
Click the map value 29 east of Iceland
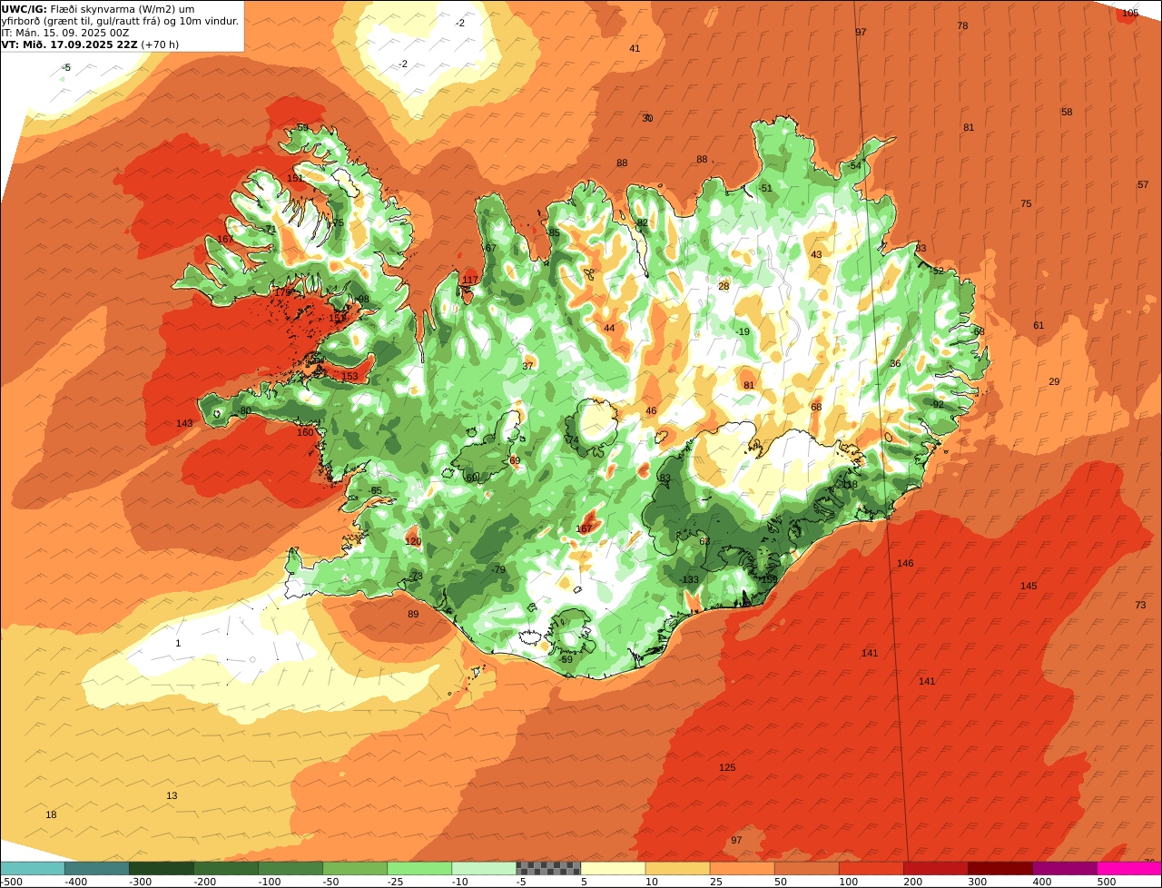pyautogui.click(x=1054, y=381)
